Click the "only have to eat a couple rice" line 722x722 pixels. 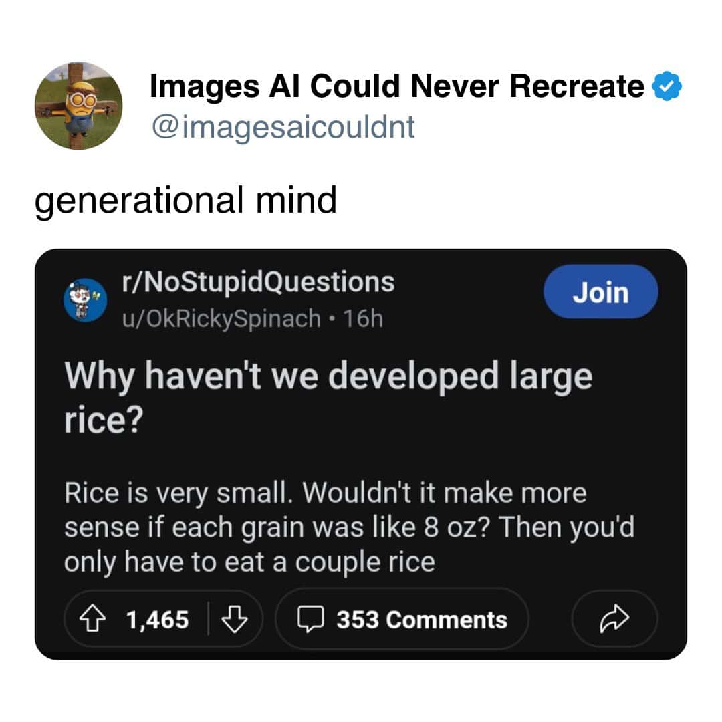click(249, 562)
